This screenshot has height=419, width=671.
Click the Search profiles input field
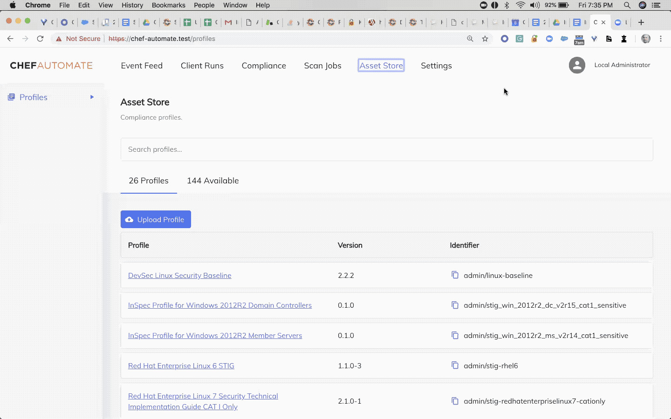click(x=387, y=149)
